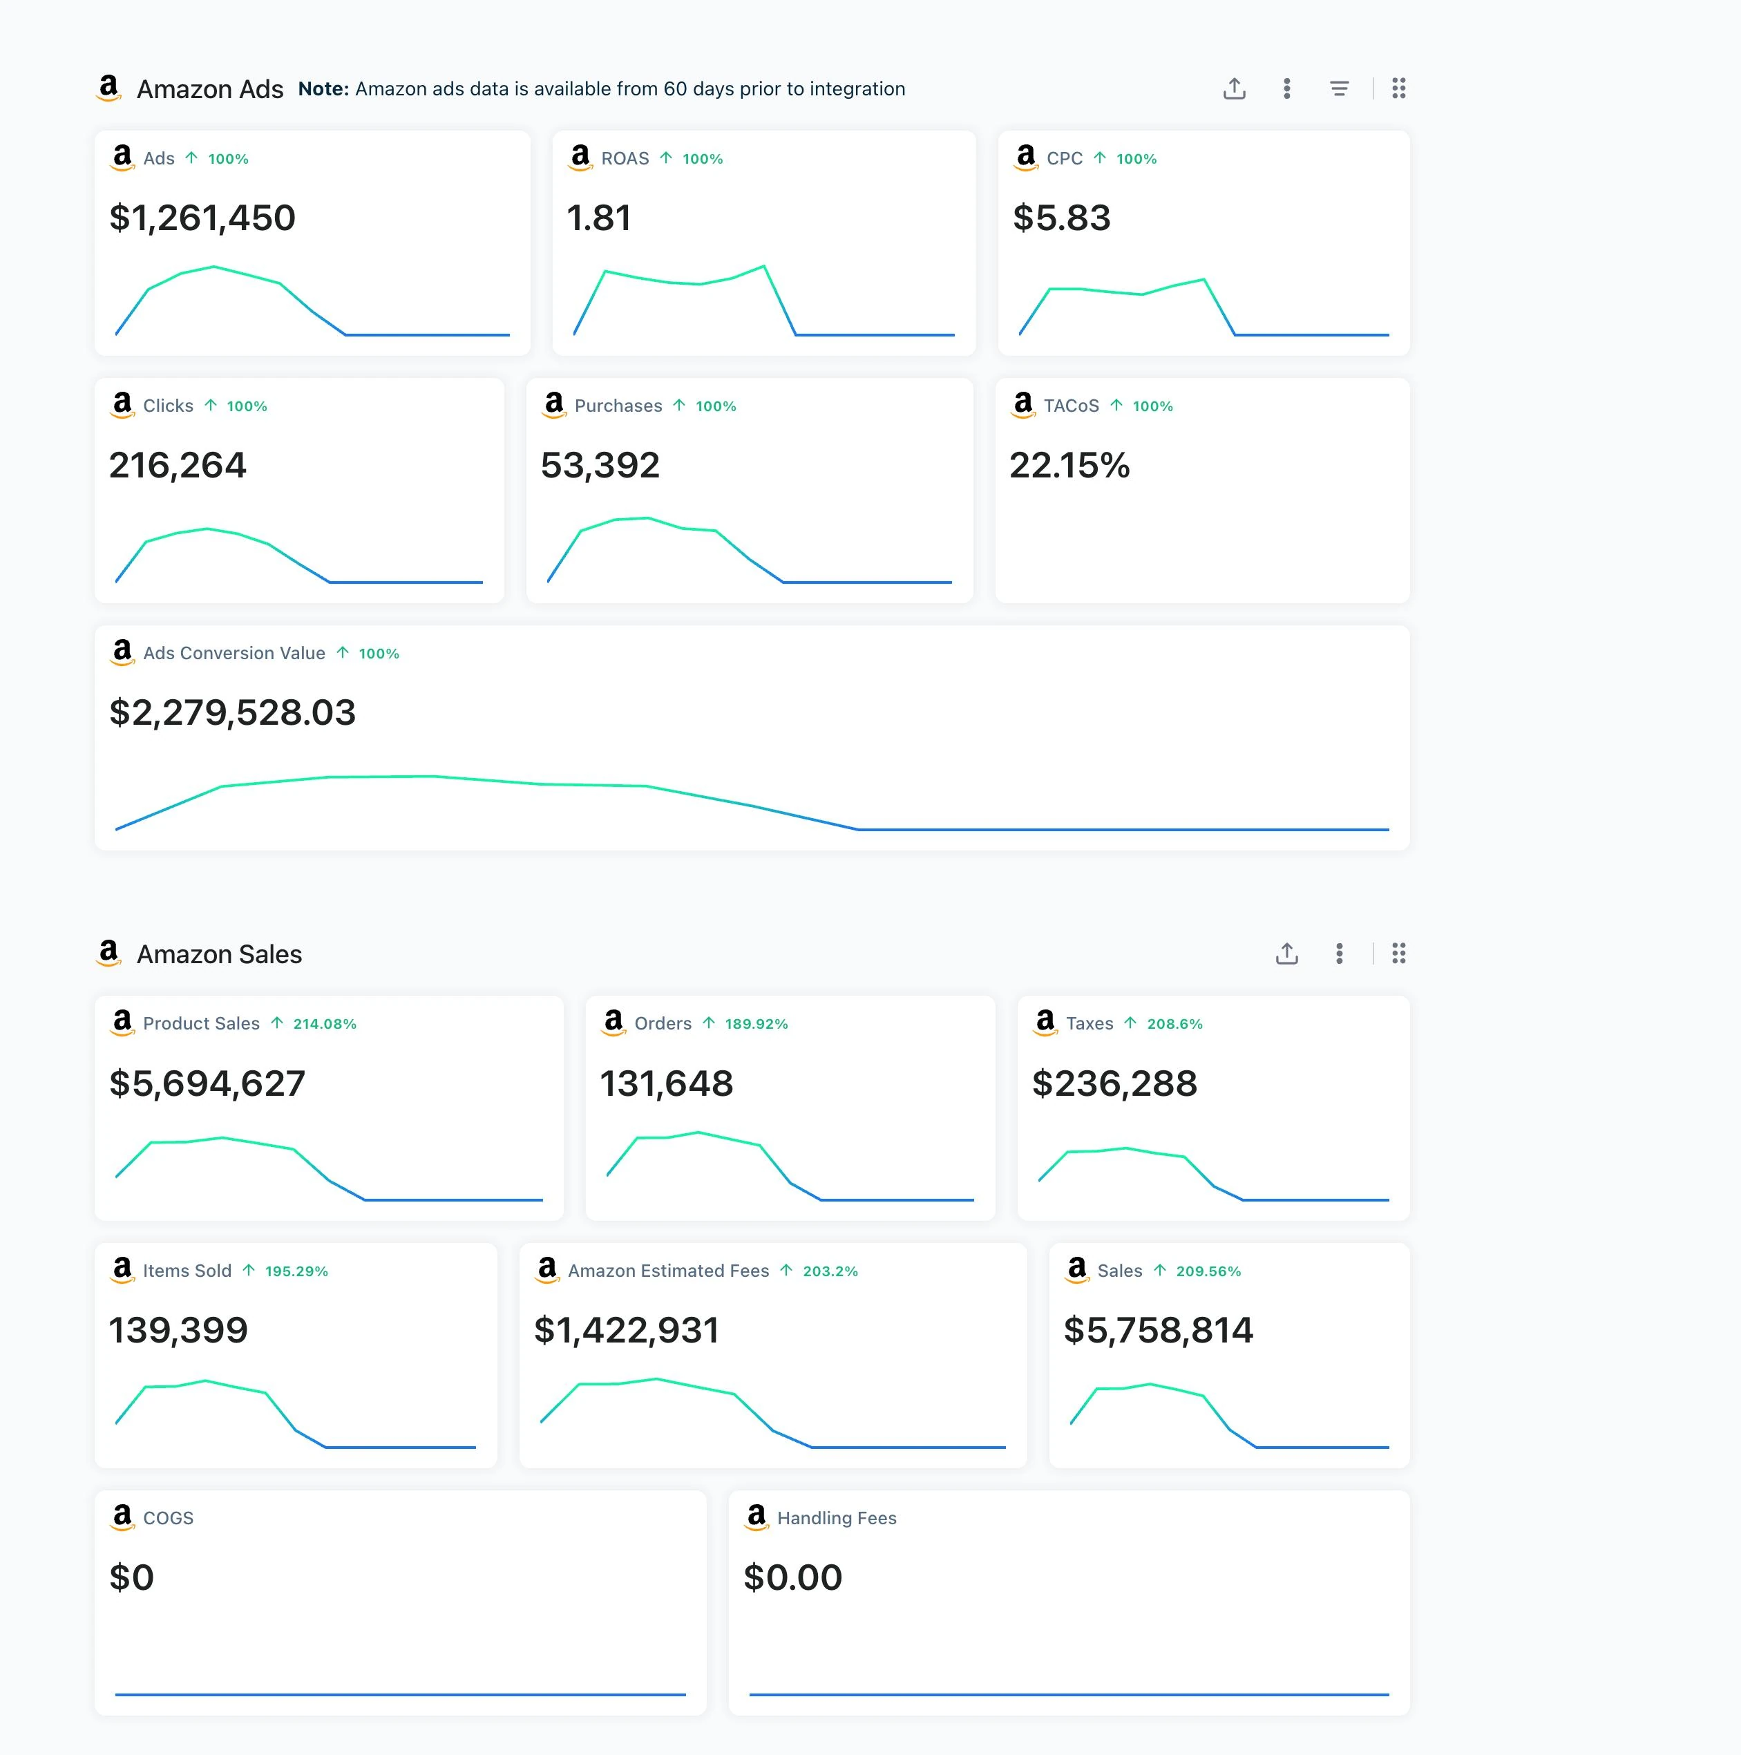This screenshot has height=1755, width=1741.
Task: Click the note about 60 days prior to integration
Action: coord(602,89)
